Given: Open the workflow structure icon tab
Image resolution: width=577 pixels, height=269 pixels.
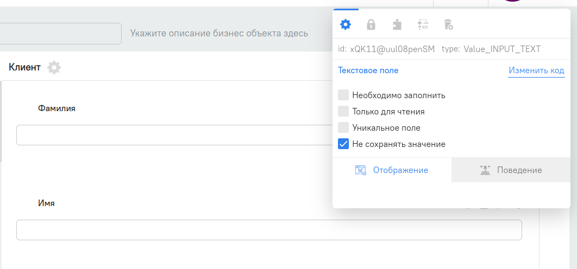Looking at the screenshot, I should [x=423, y=24].
